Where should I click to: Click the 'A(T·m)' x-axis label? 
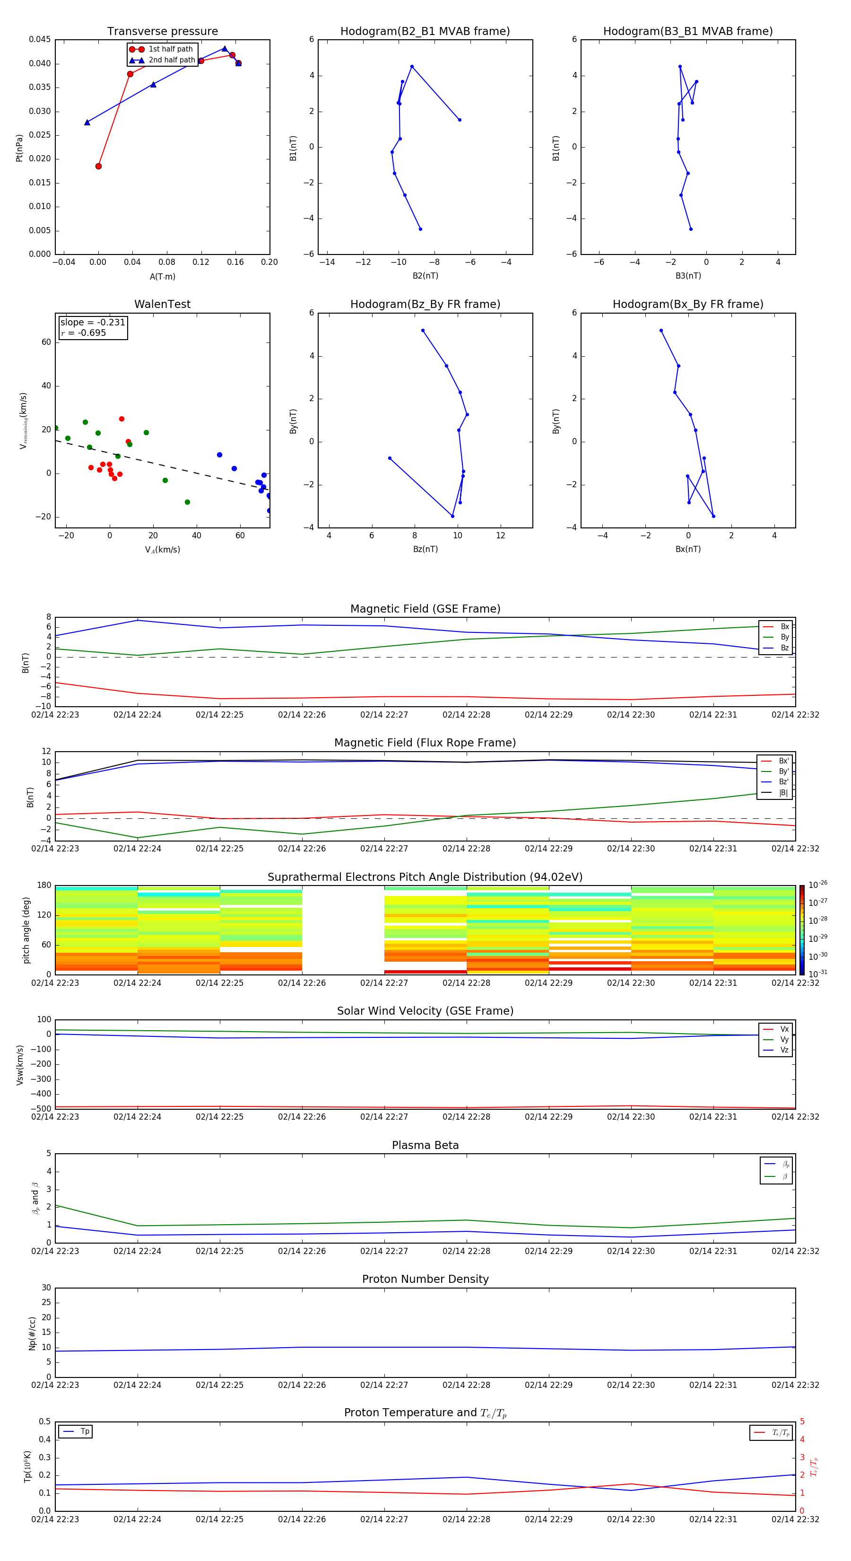click(162, 276)
